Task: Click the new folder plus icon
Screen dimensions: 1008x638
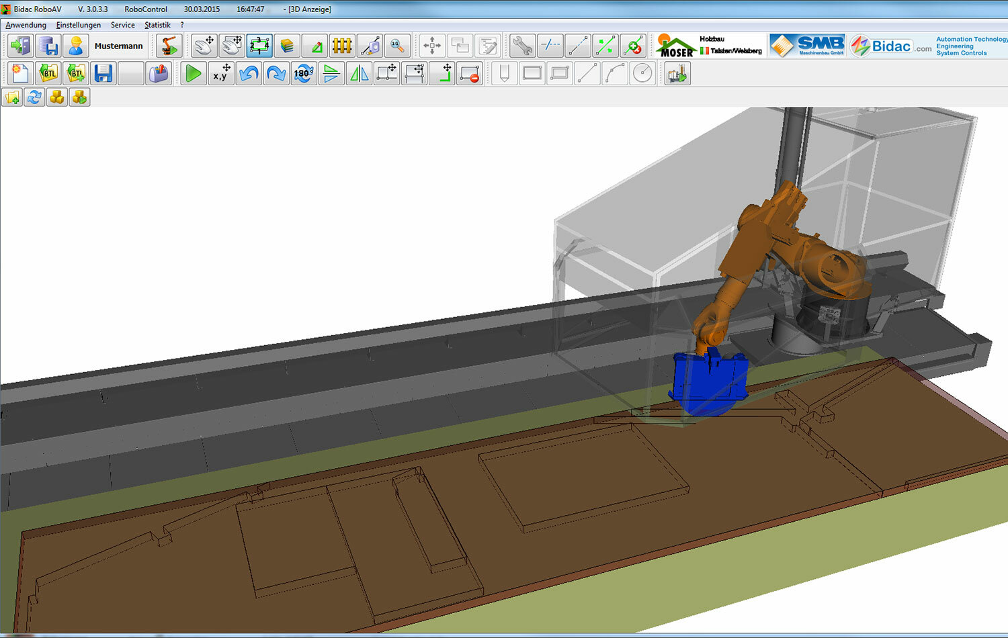Action: coord(12,97)
